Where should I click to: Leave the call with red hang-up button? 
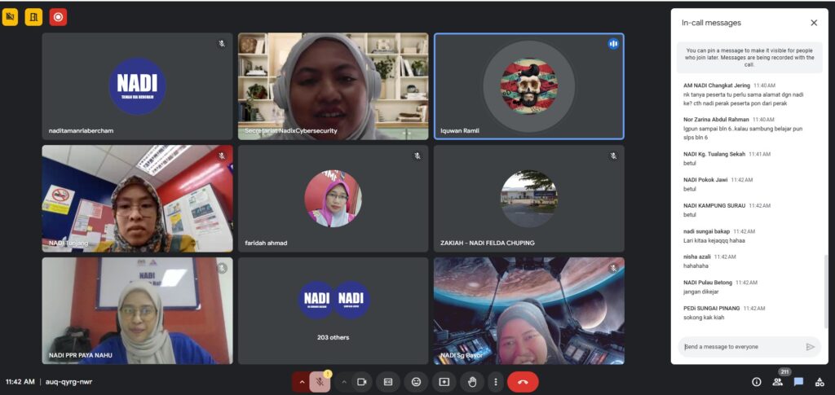click(x=523, y=381)
